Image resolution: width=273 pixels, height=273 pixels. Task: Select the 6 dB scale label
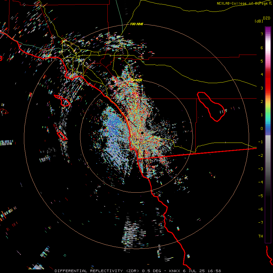(x=262, y=48)
